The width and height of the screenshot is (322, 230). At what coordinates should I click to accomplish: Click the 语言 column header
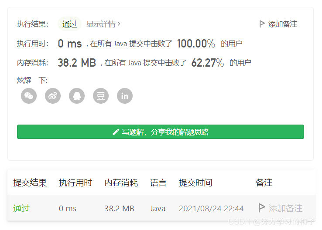pyautogui.click(x=158, y=183)
